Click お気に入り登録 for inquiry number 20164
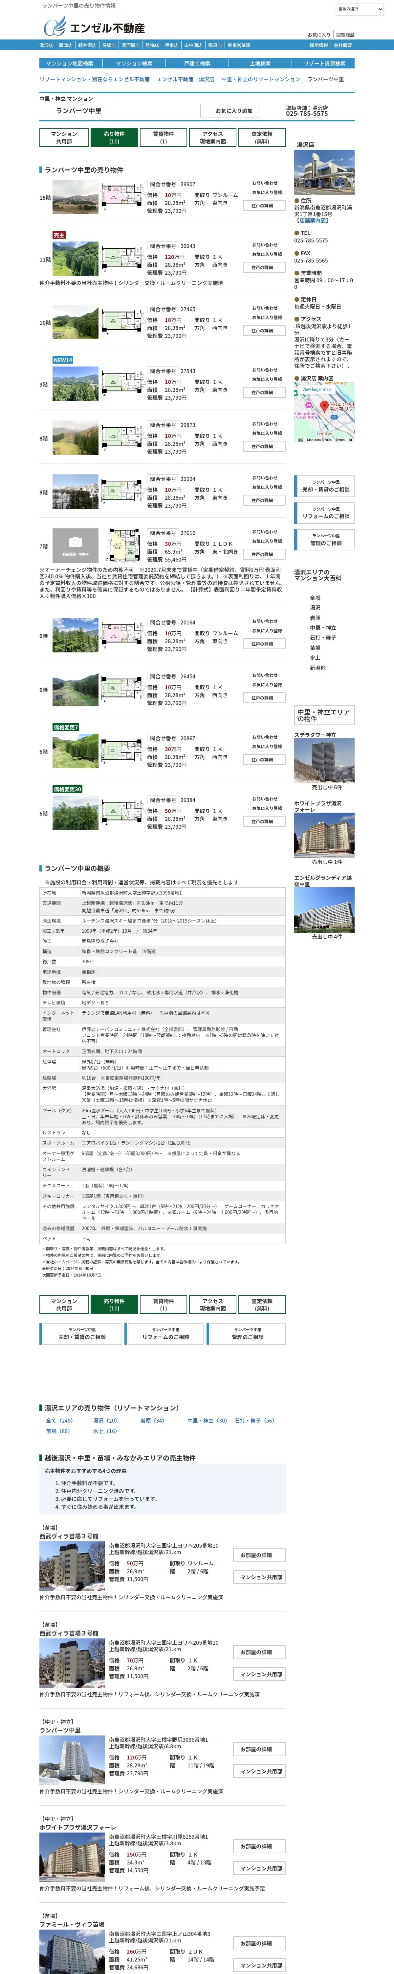 pos(267,631)
